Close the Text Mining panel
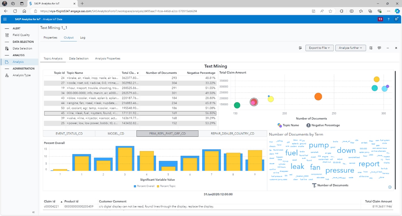 click(396, 48)
